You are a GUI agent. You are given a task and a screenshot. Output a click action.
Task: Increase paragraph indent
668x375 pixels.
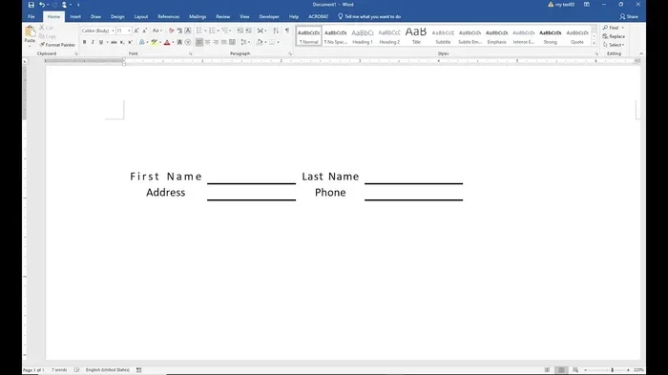tap(248, 31)
